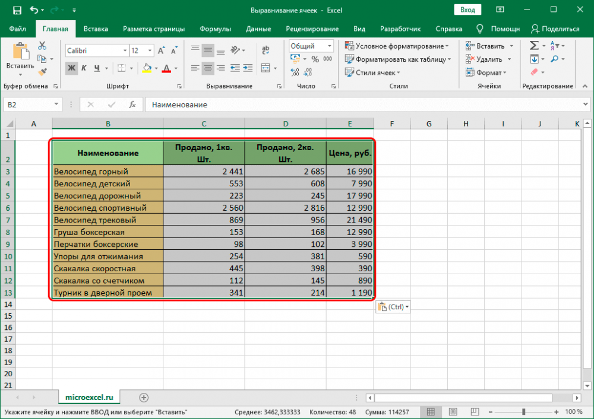
Task: Click formula bar containing Наименование
Action: pyautogui.click(x=367, y=104)
